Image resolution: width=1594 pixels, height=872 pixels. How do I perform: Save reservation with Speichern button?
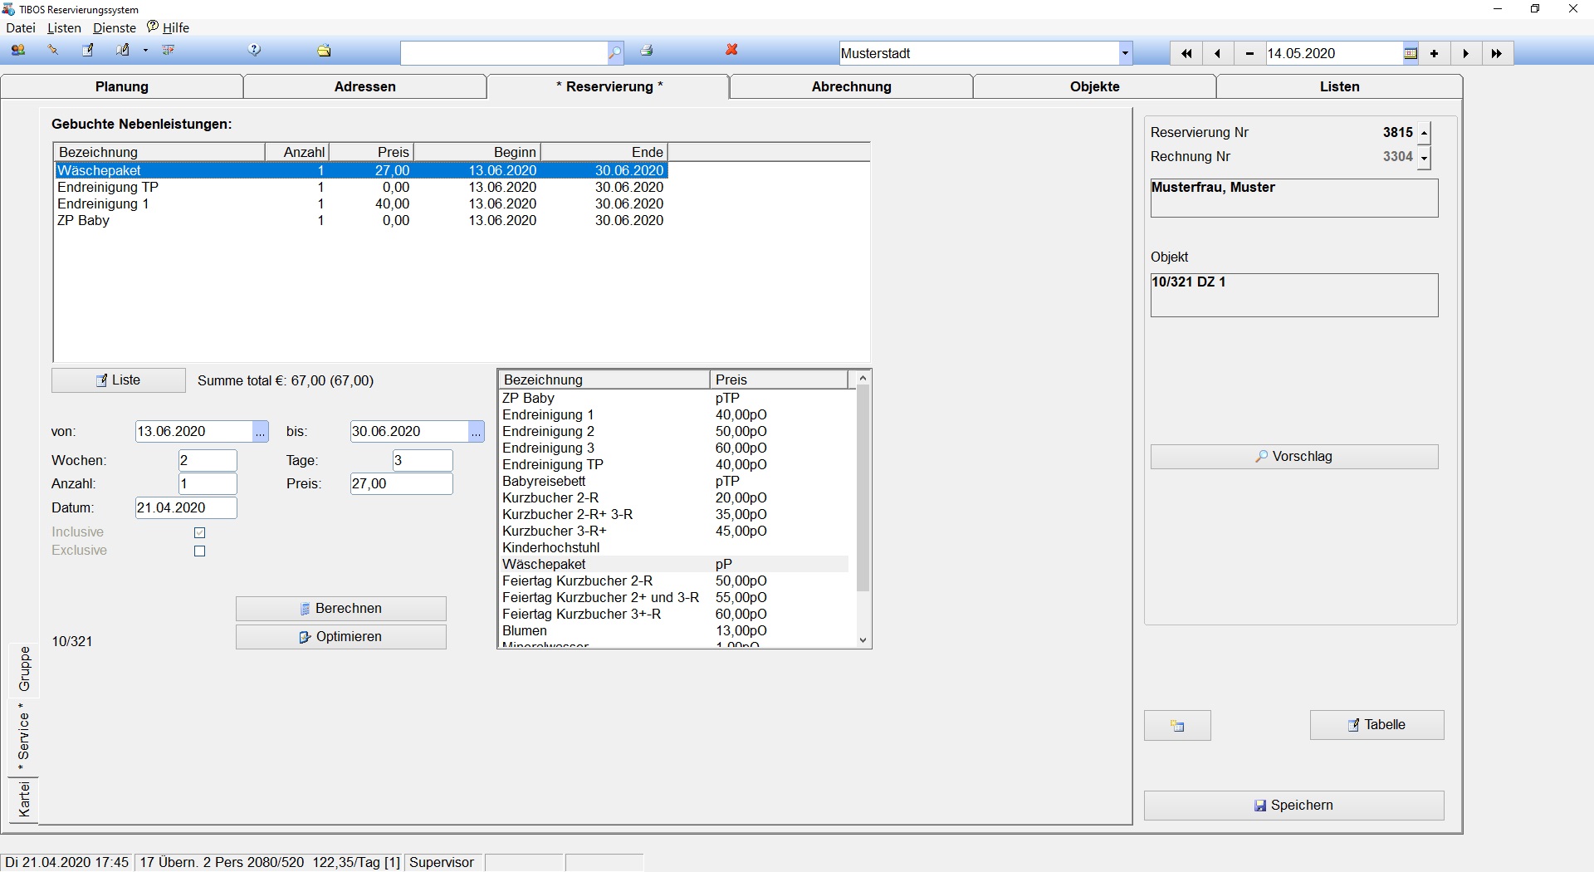tap(1293, 806)
